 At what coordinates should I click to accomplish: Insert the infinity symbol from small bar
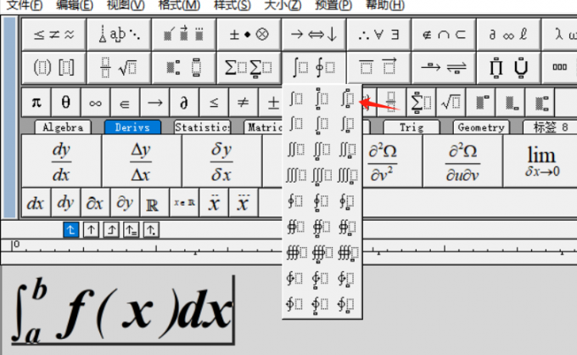(x=95, y=102)
